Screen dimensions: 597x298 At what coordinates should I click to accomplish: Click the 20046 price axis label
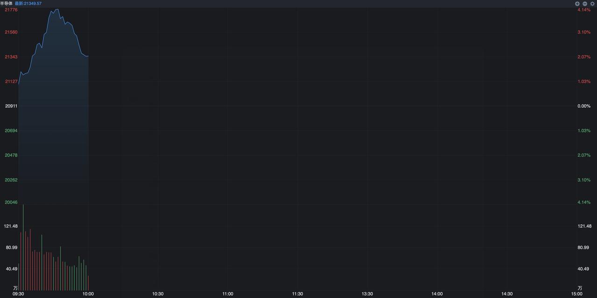(11, 202)
